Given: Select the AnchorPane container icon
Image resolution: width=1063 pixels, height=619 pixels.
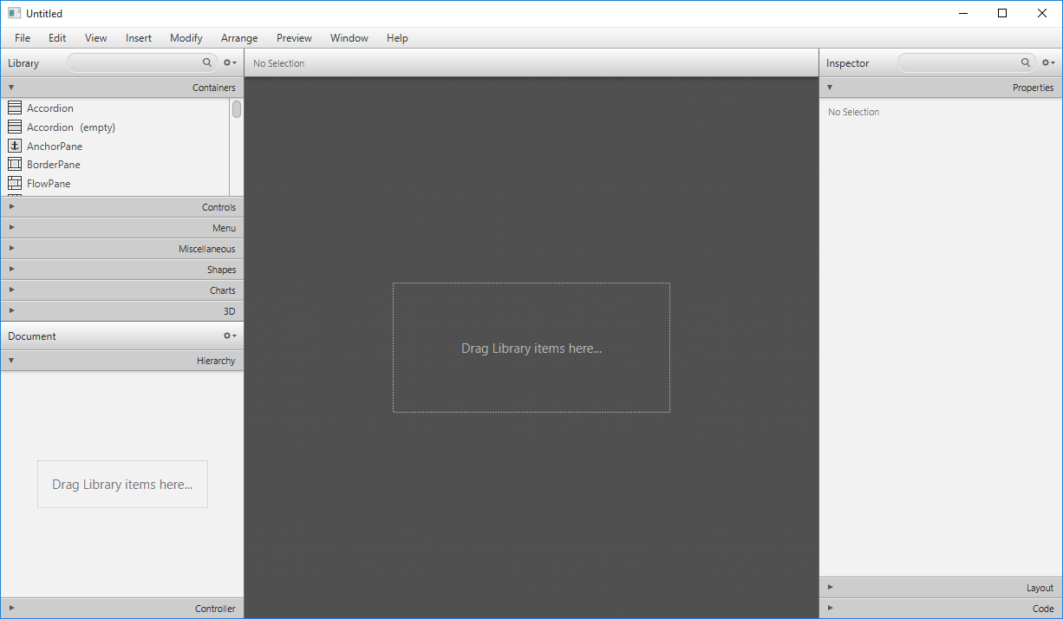Looking at the screenshot, I should coord(15,146).
